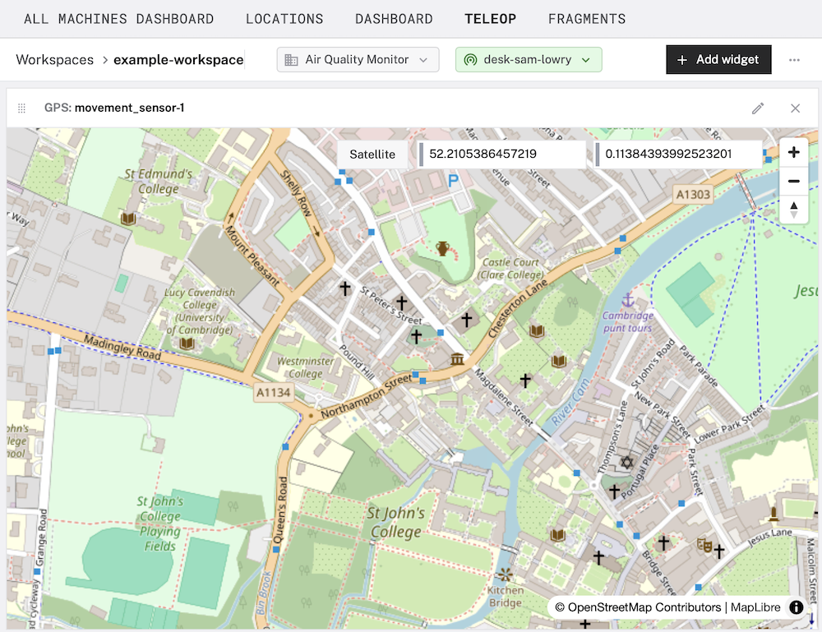Open the FRAGMENTS tab
Viewport: 822px width, 632px height.
587,18
